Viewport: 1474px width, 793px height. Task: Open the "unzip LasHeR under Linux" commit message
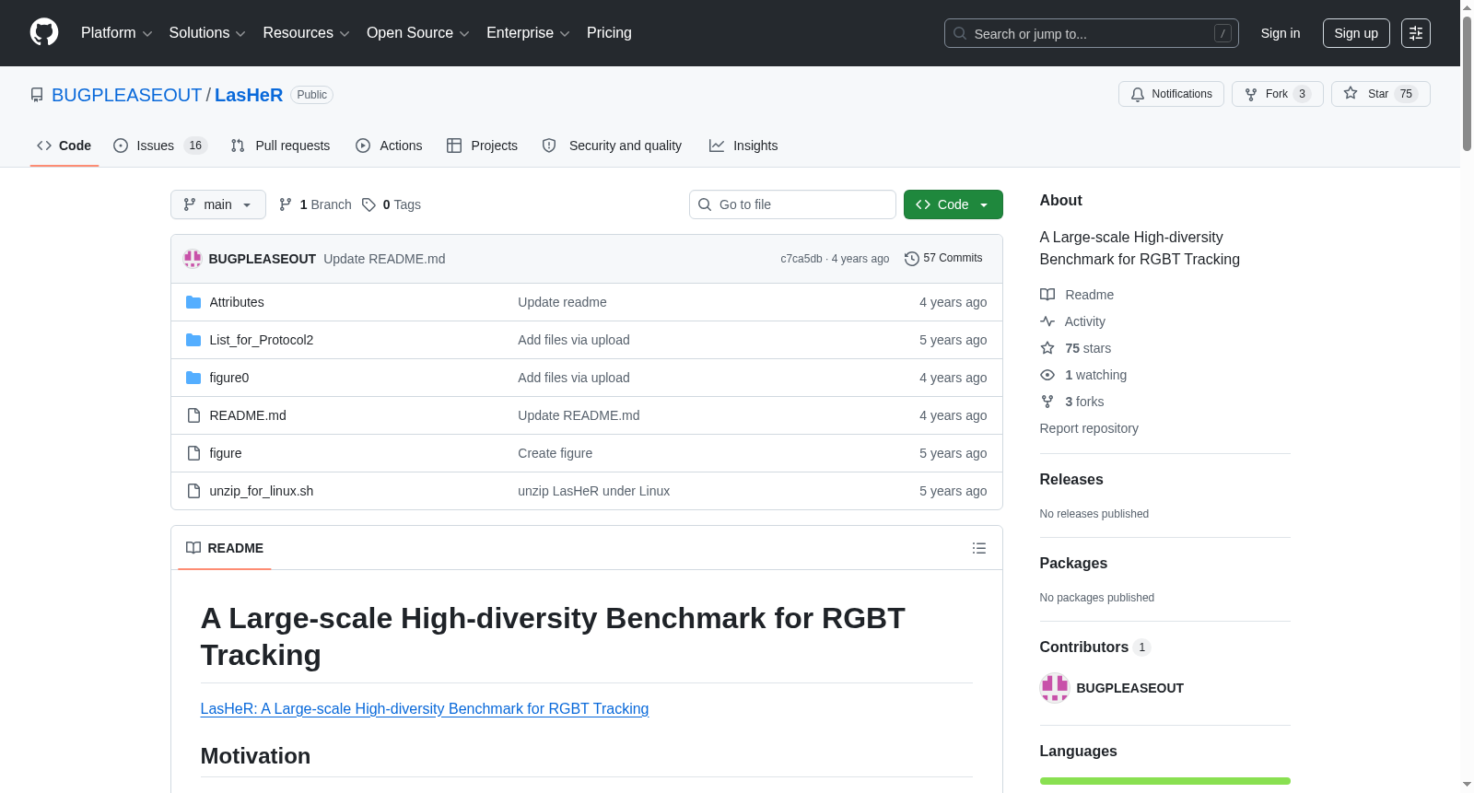594,491
